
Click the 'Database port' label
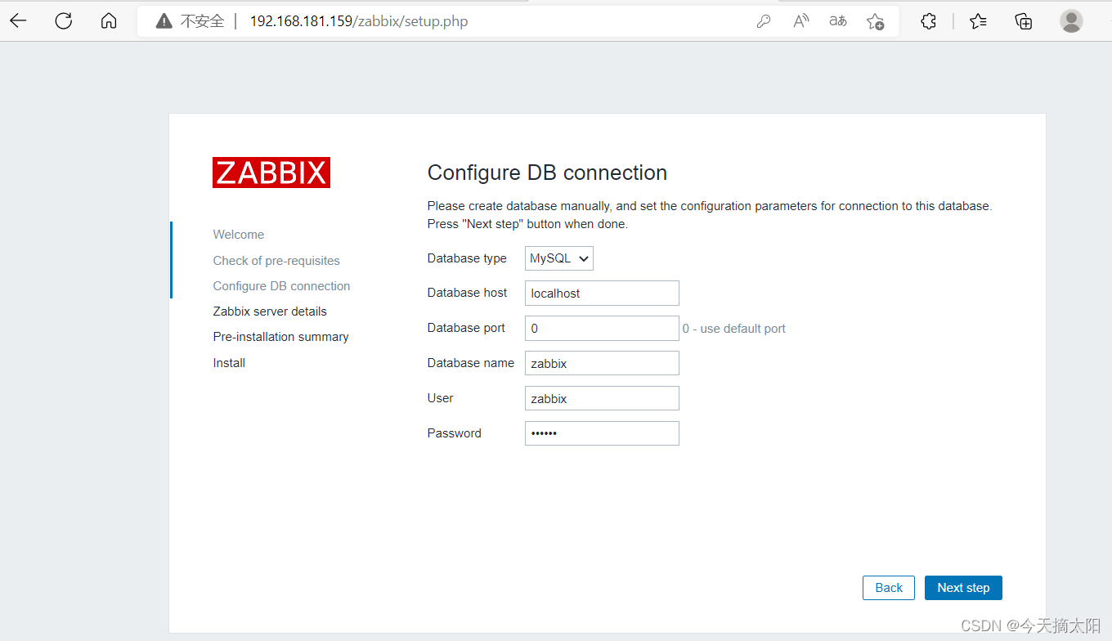pyautogui.click(x=466, y=328)
